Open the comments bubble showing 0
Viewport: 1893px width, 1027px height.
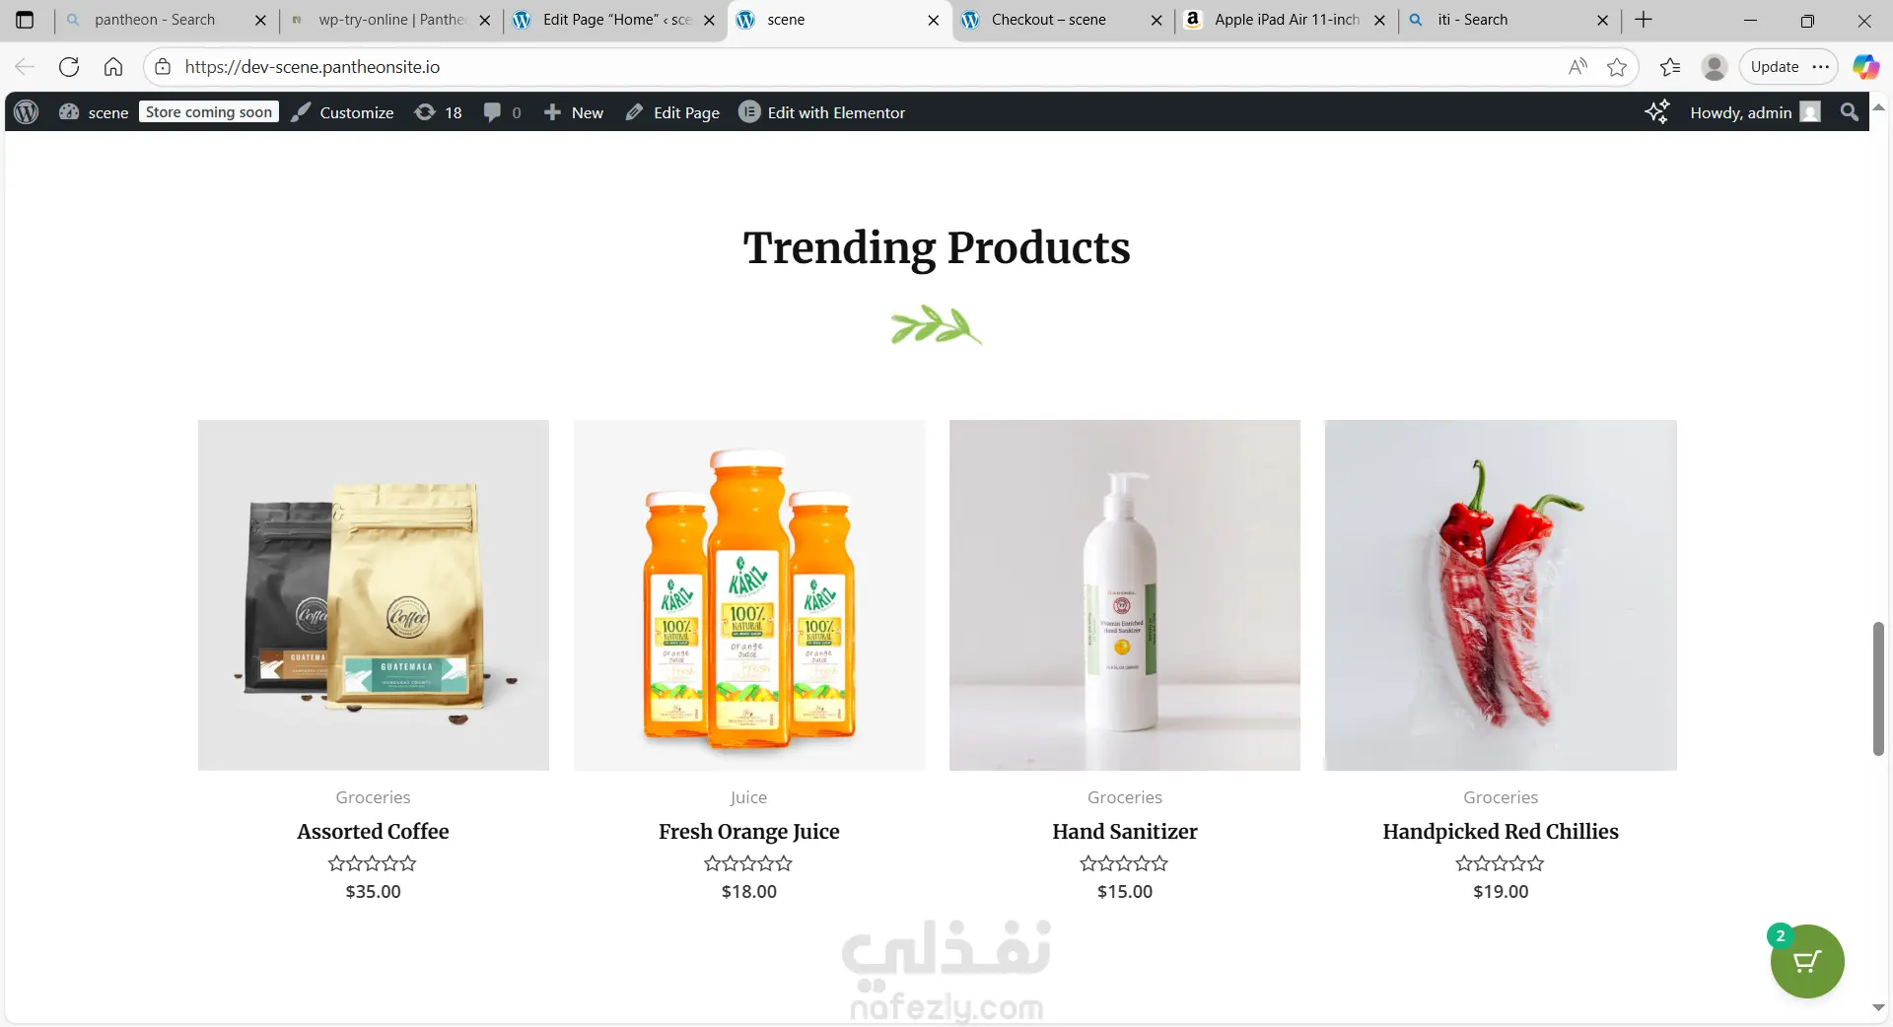pos(503,112)
